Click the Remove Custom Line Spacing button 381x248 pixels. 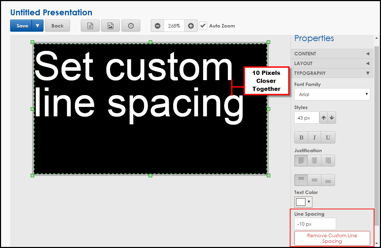(x=332, y=238)
